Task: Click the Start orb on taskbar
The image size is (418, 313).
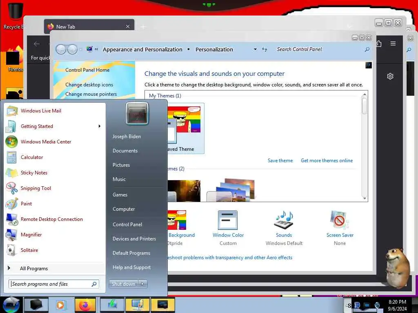Action: 11,305
